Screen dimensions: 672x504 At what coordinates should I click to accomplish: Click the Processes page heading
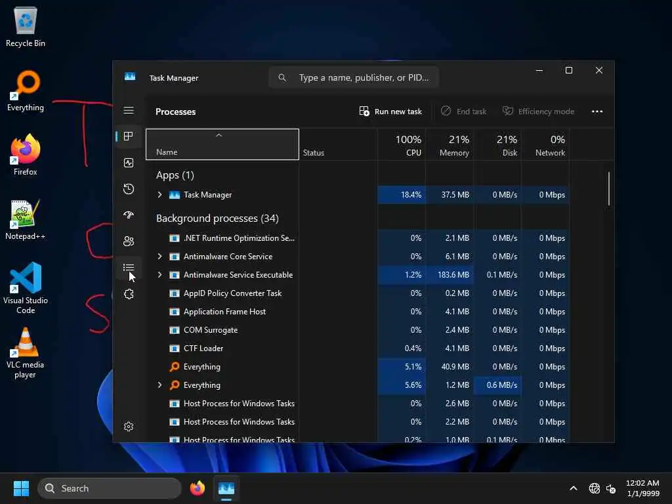point(175,112)
